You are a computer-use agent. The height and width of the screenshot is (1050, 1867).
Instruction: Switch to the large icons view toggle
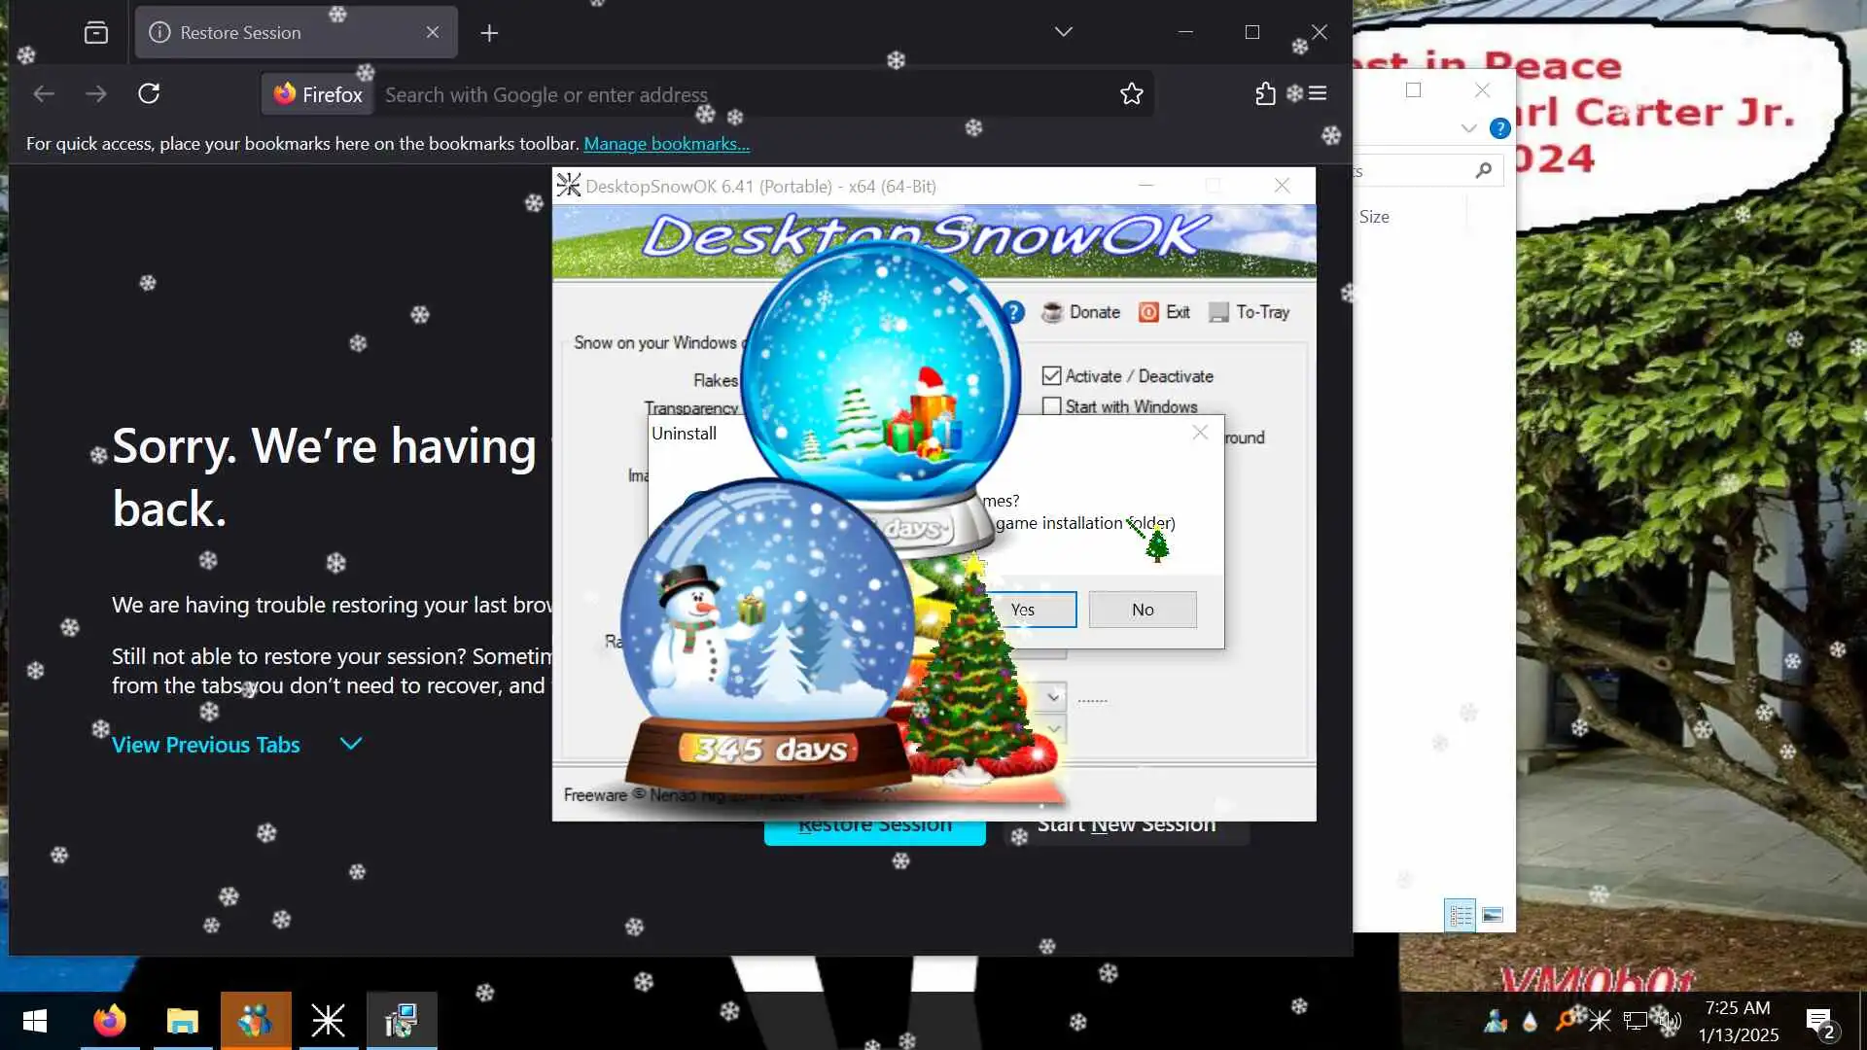pos(1493,915)
